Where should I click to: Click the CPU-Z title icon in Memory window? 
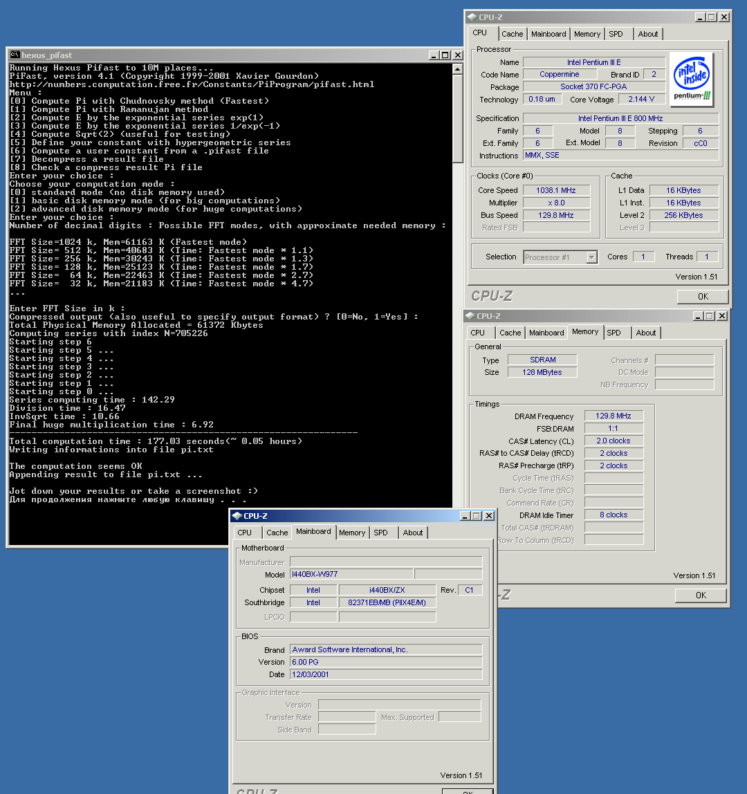pos(470,315)
